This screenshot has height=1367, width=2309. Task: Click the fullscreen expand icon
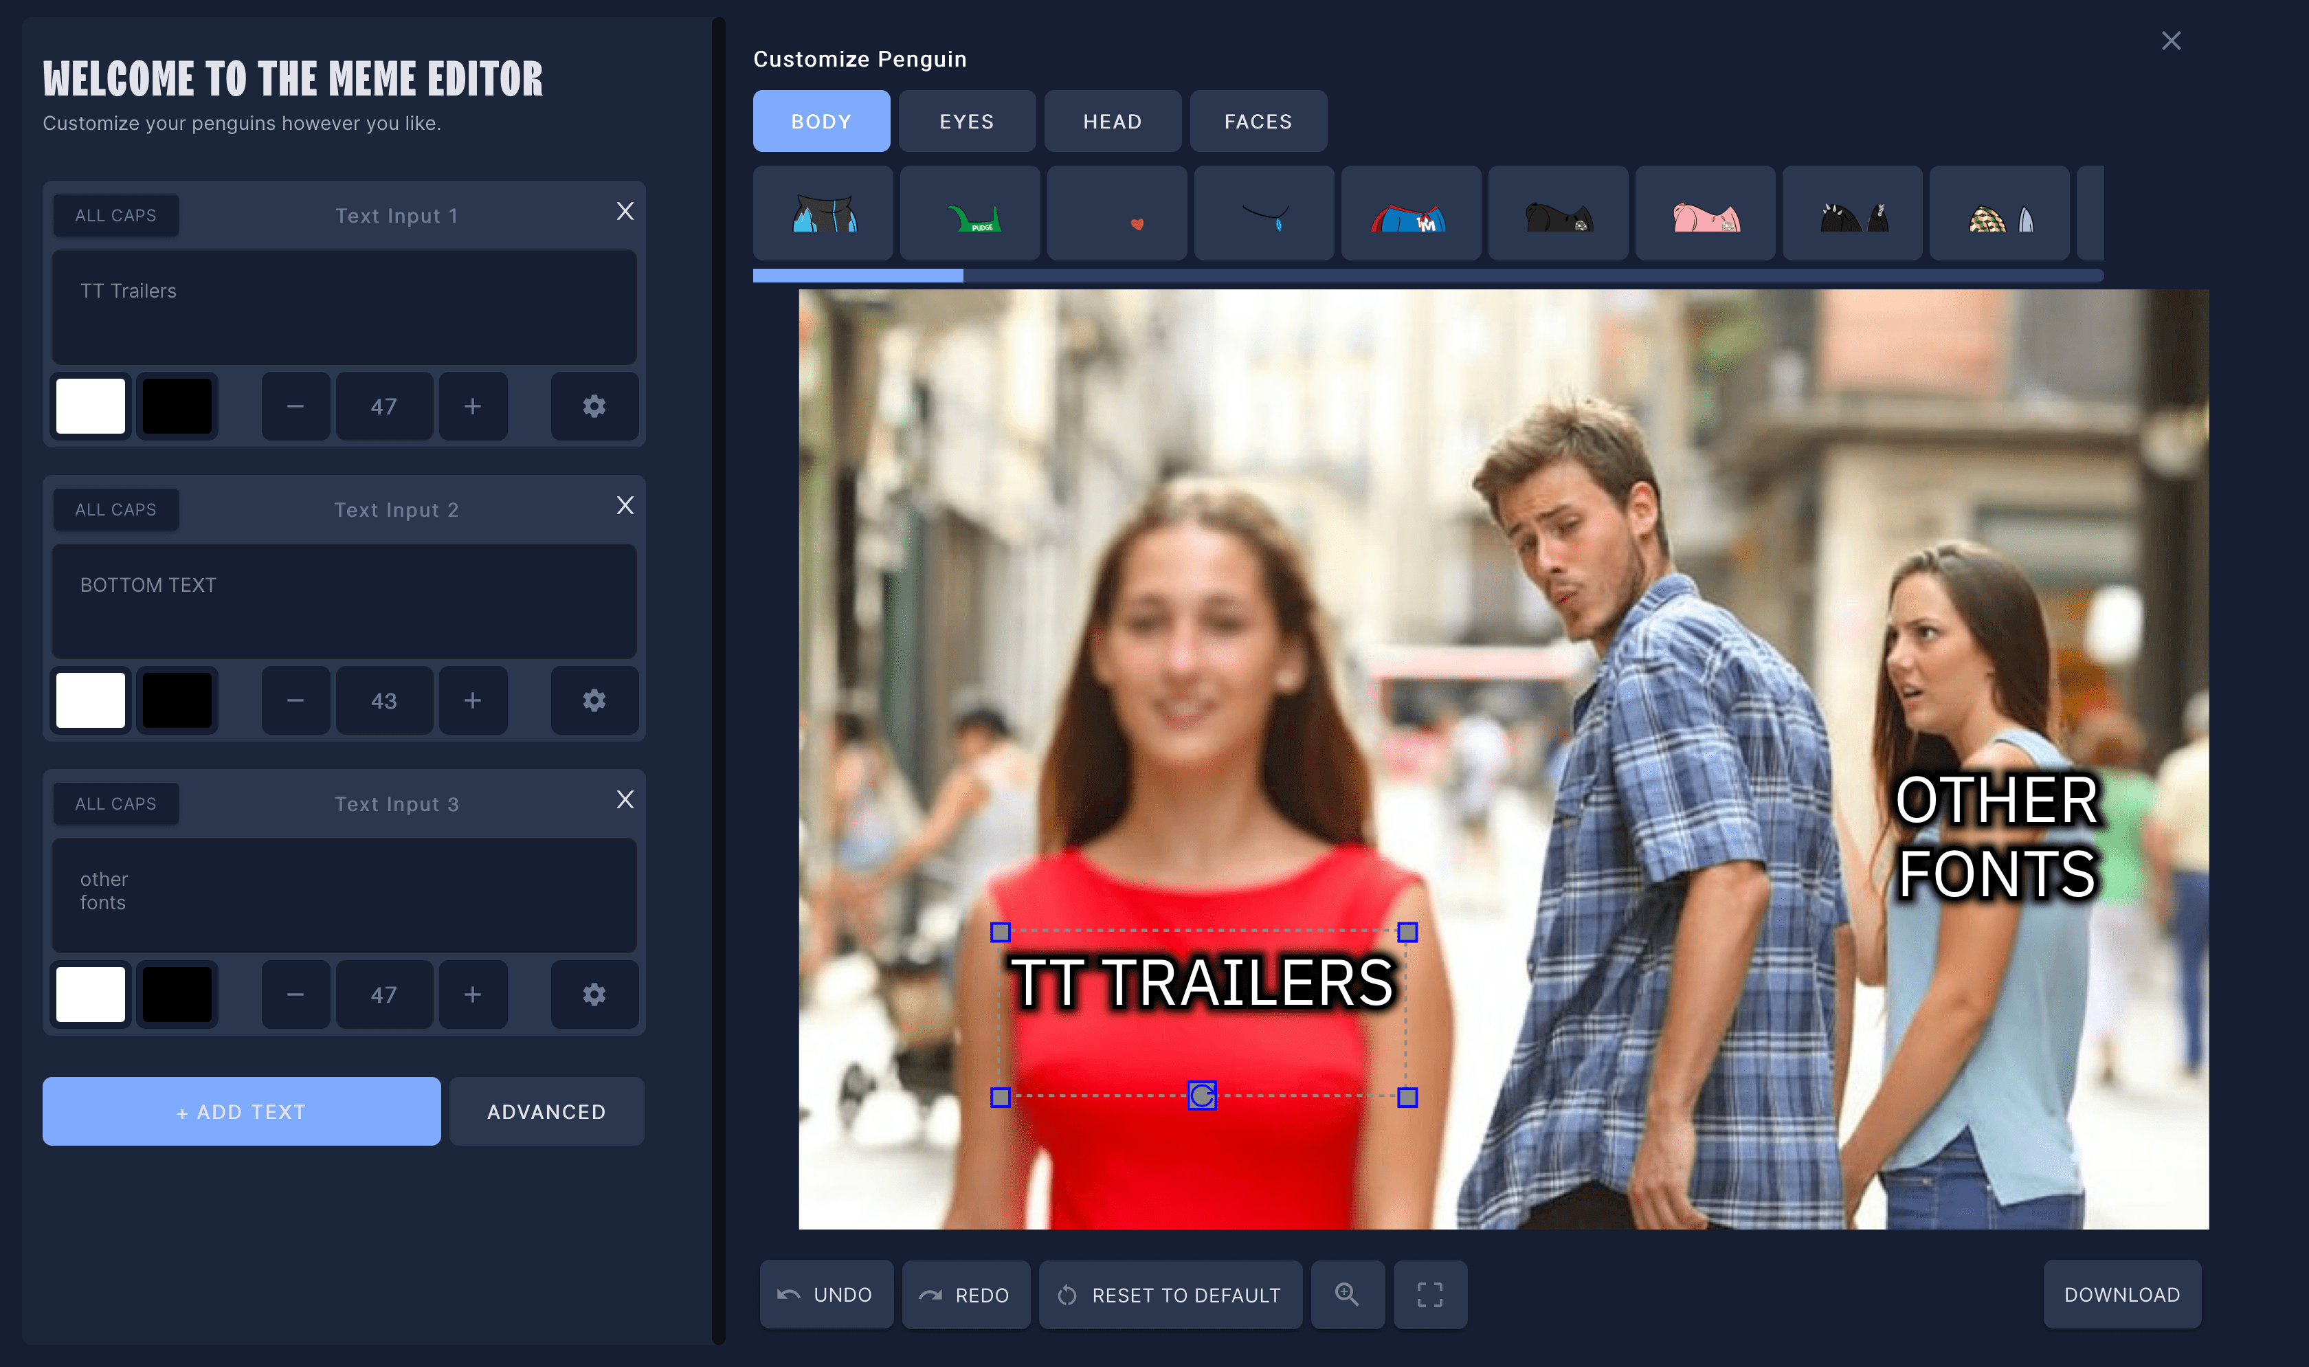[x=1429, y=1294]
